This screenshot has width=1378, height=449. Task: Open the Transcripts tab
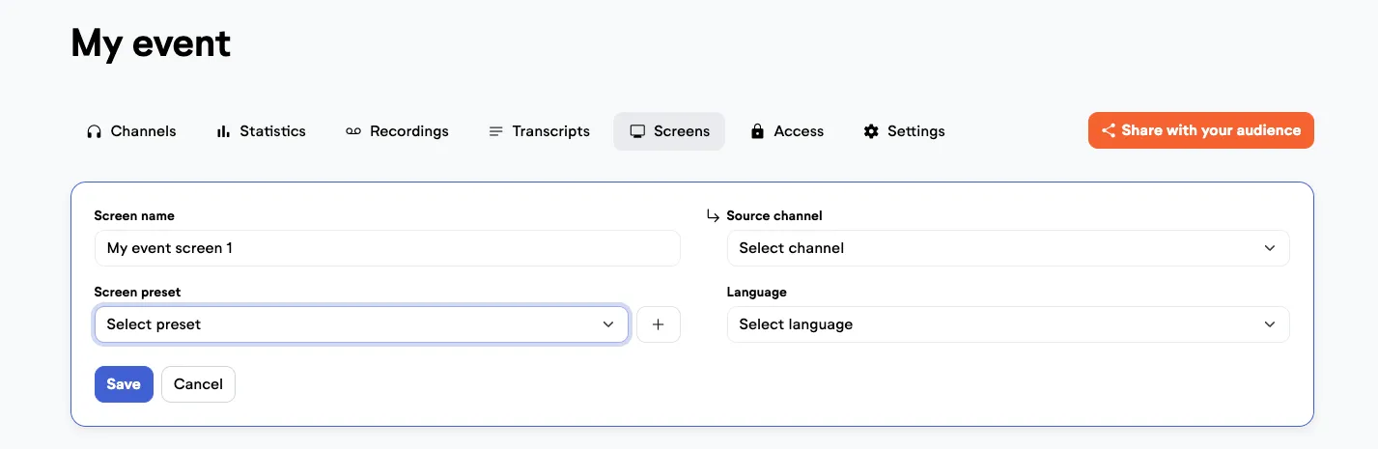(x=539, y=131)
